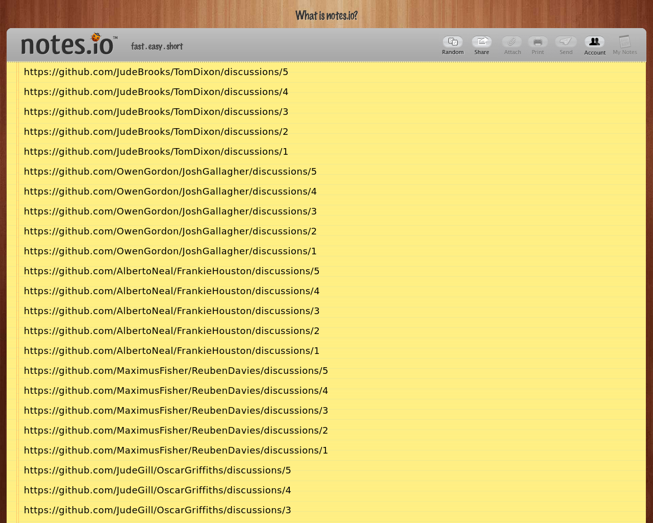
Task: Click JudeBrooks/TomDixon discussions/1 line
Action: coord(156,152)
